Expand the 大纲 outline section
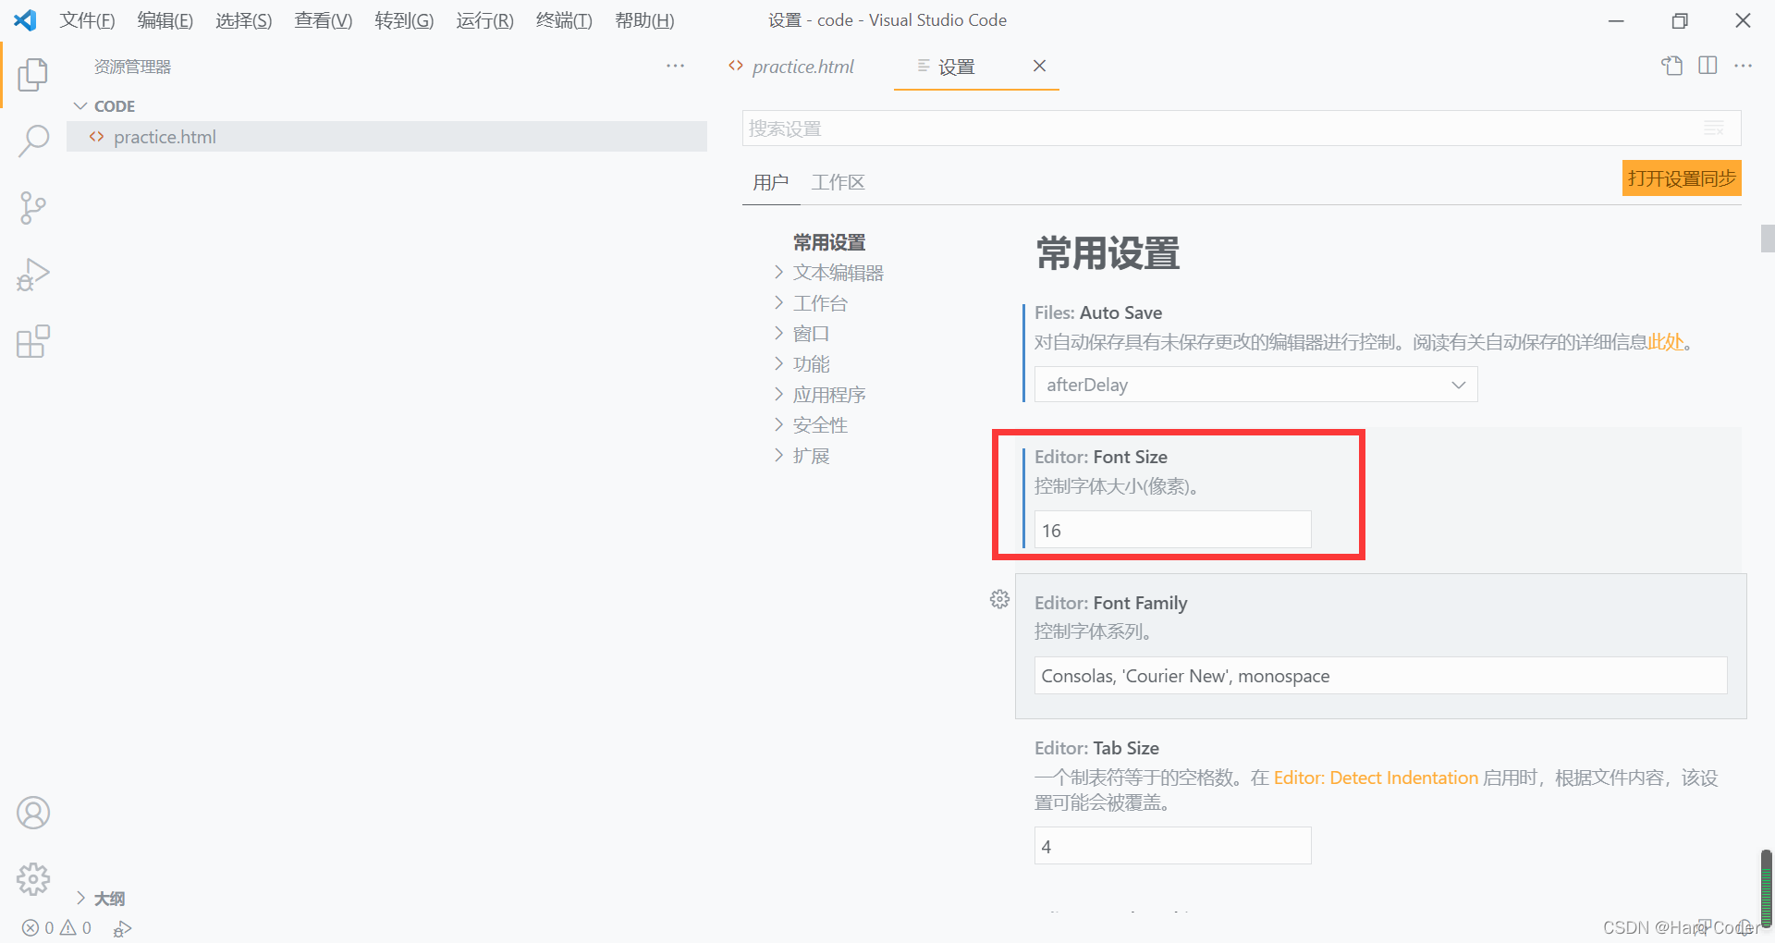Screen dimensions: 1775x943 click(x=101, y=898)
